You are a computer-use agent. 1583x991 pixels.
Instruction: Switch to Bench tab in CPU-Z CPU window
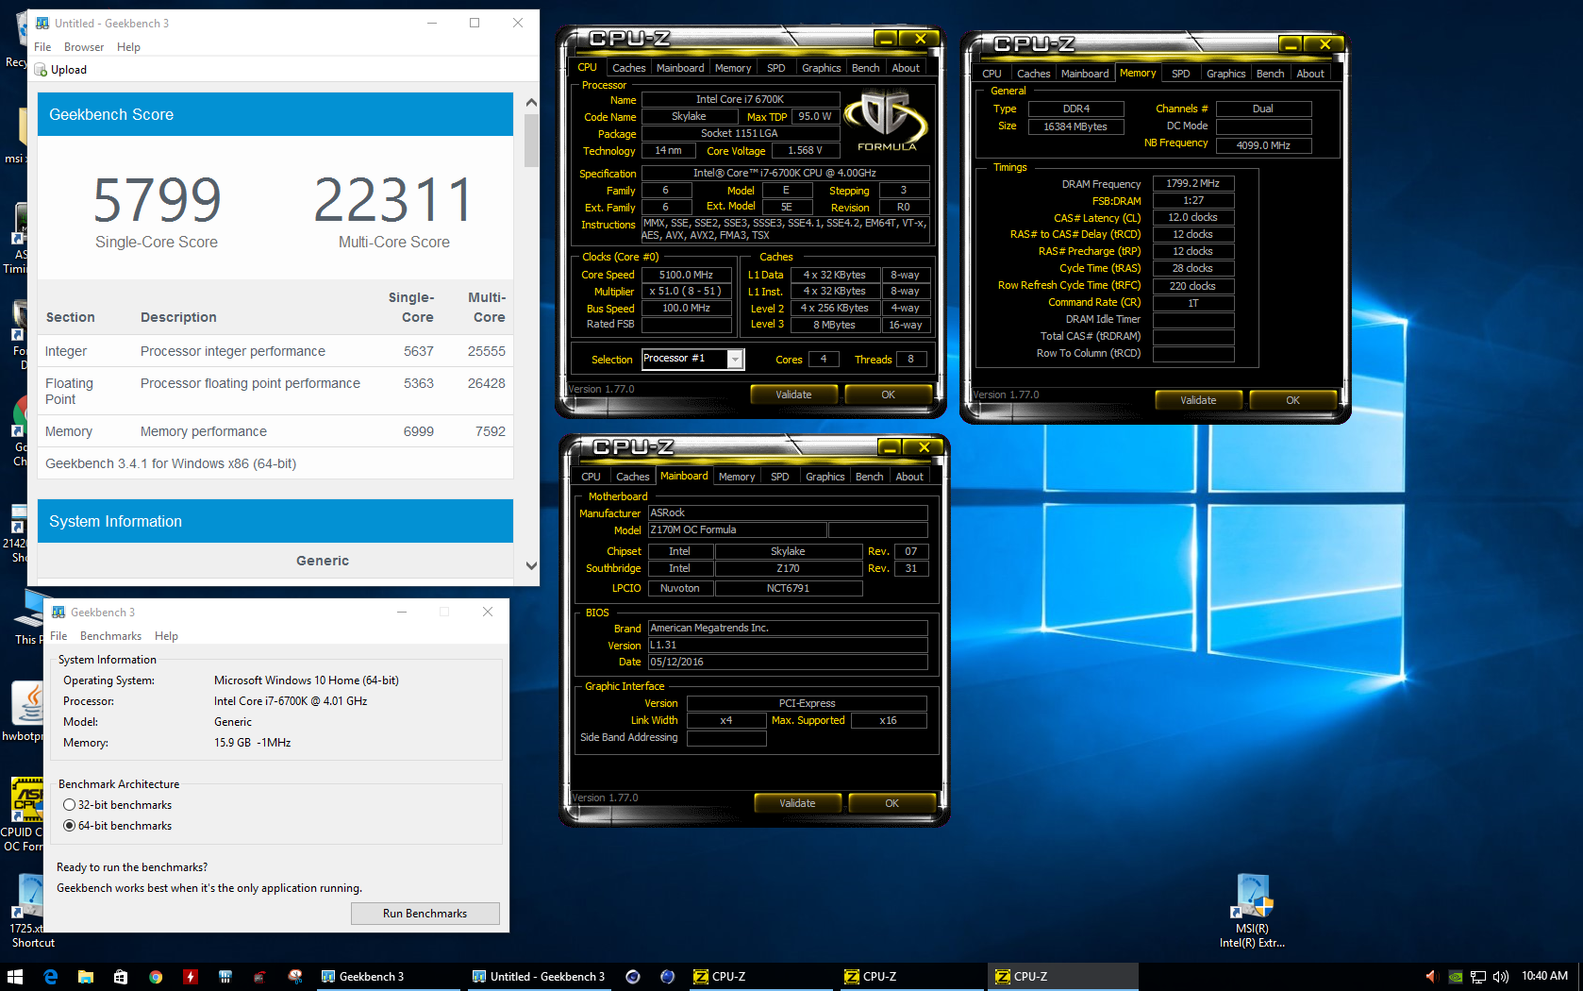pyautogui.click(x=865, y=68)
